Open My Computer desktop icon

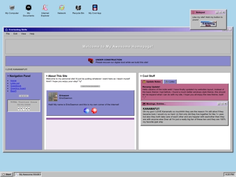tap(12, 10)
